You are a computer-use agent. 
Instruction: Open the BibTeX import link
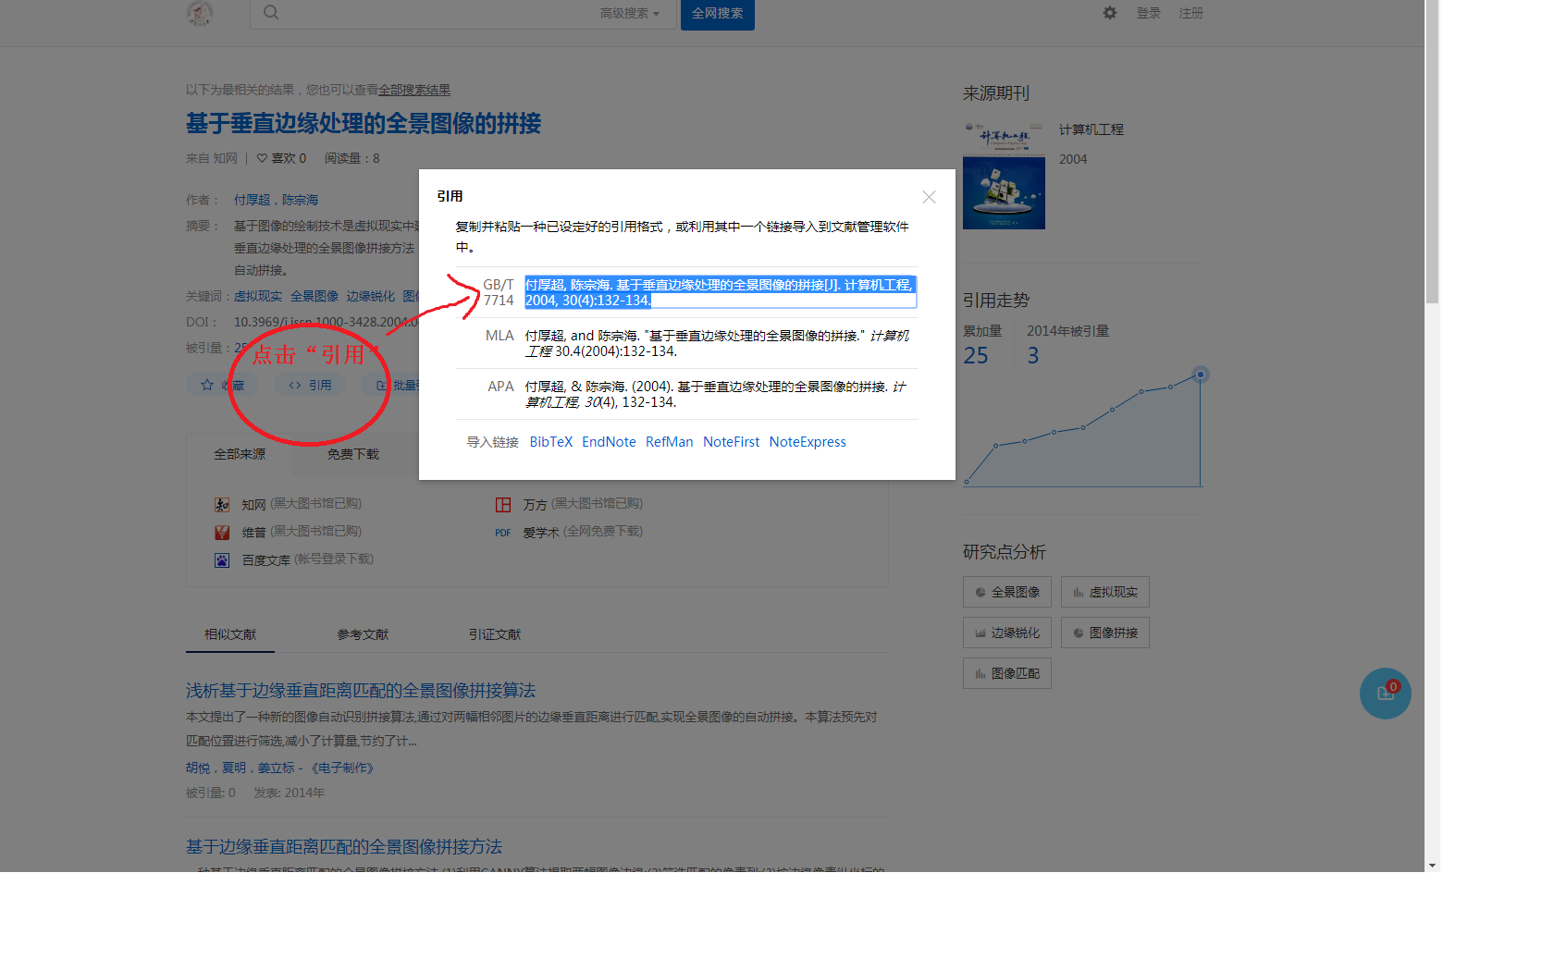click(551, 442)
